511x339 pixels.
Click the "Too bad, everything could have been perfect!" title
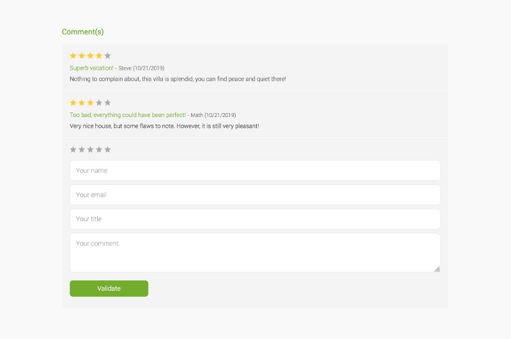coord(128,115)
